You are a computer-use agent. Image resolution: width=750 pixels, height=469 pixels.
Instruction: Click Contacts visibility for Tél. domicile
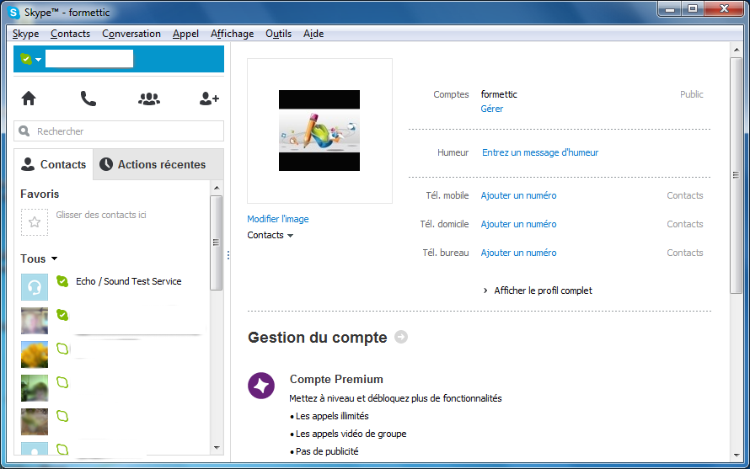[685, 224]
